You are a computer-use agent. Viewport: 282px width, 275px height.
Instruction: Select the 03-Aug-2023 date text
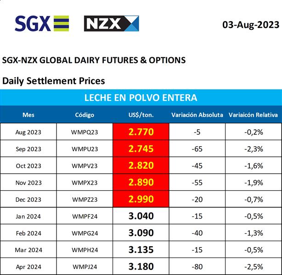coord(250,24)
